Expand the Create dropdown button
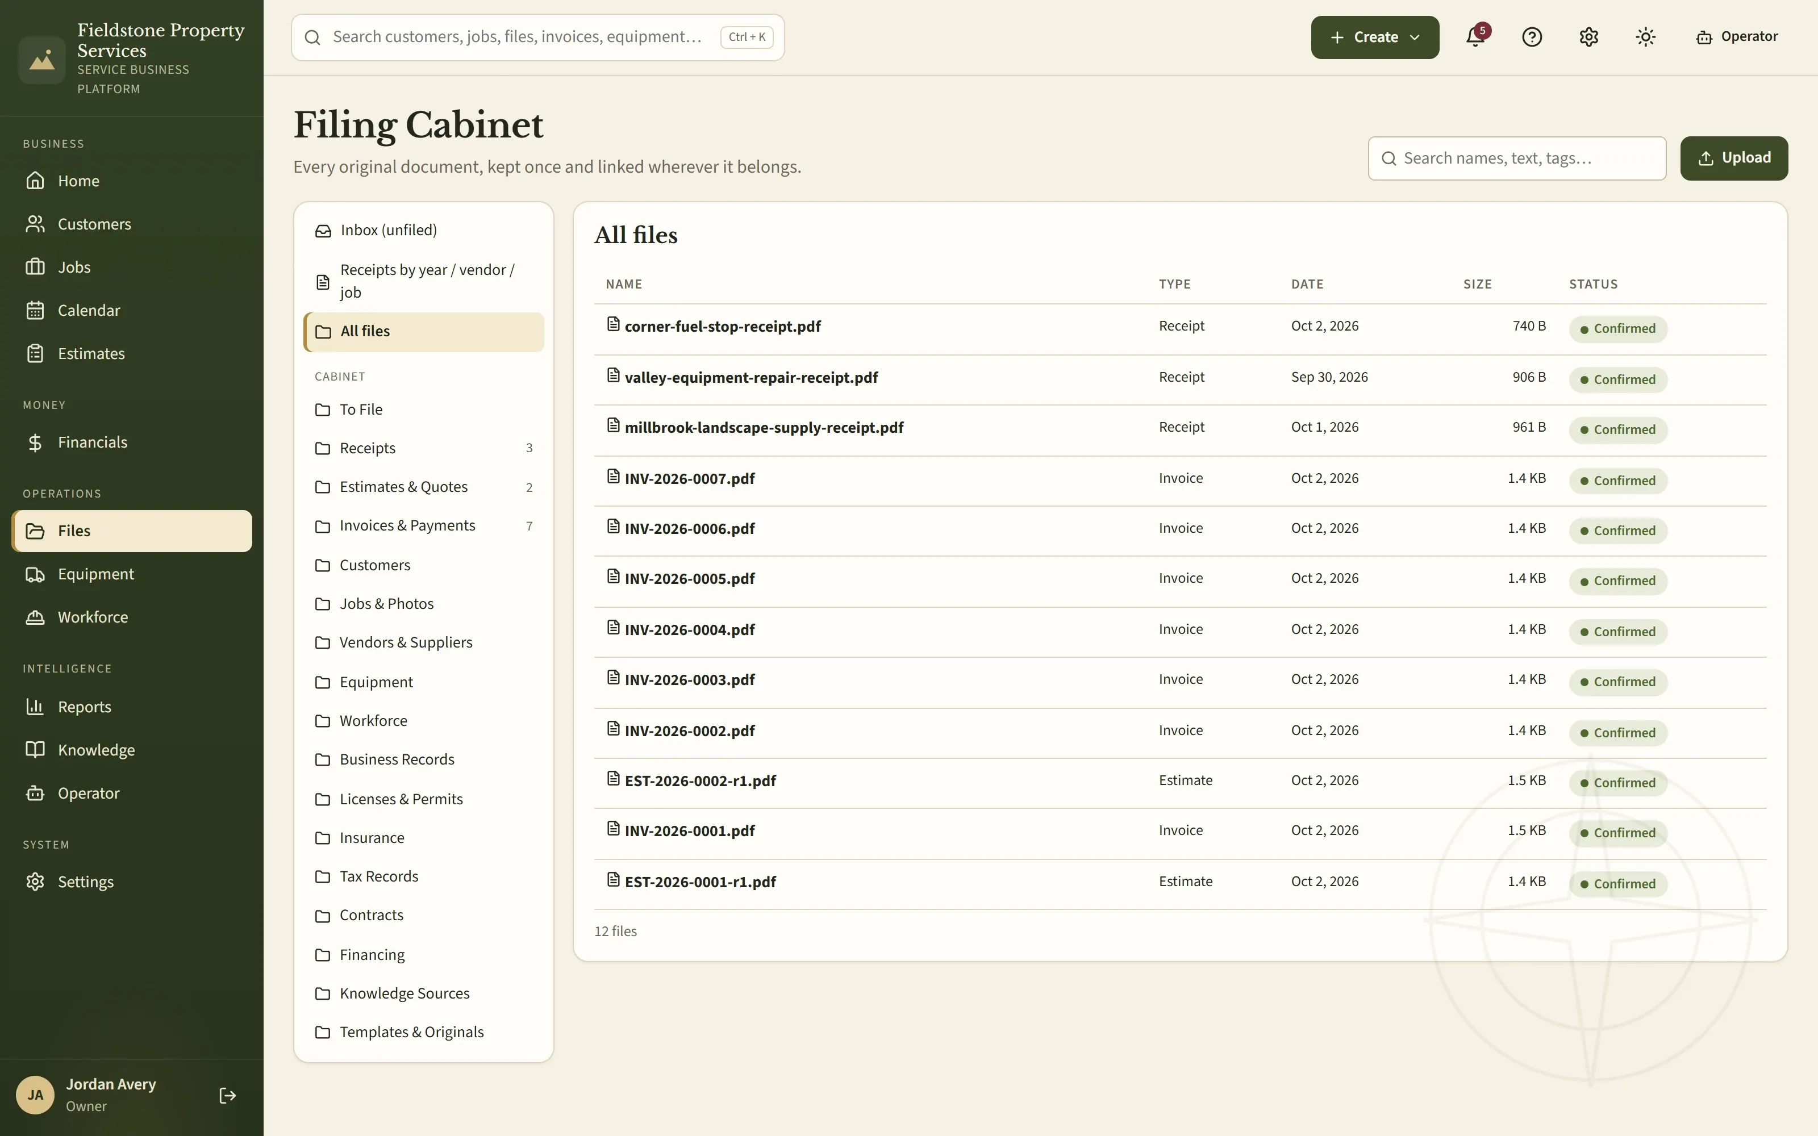The width and height of the screenshot is (1818, 1136). tap(1375, 37)
